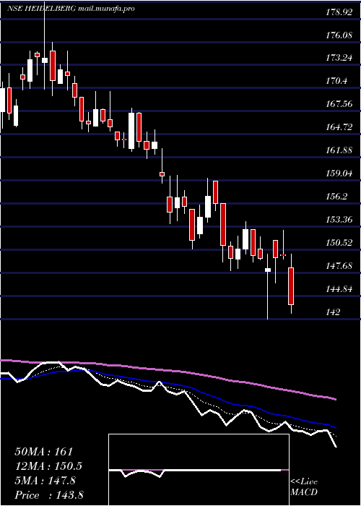
Task: Click the Price : 143.8 value
Action: (x=49, y=495)
